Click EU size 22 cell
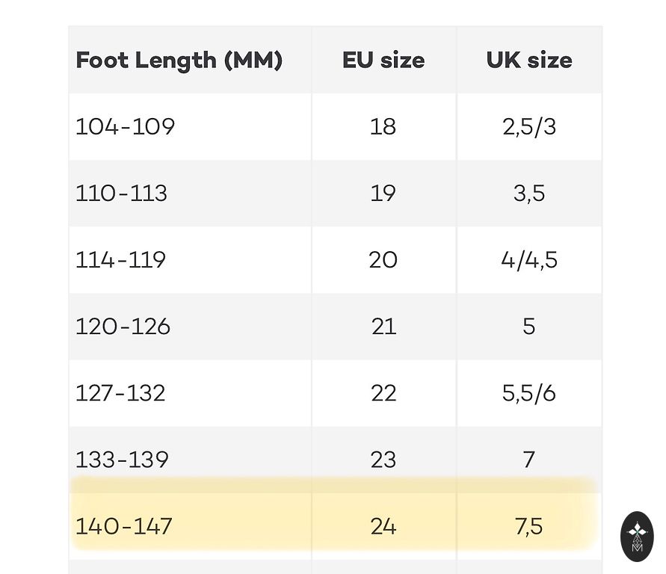 pos(383,393)
